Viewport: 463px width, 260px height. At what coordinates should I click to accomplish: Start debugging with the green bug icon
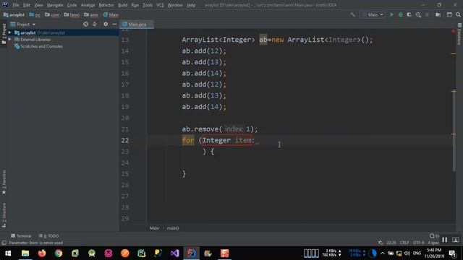click(x=400, y=14)
